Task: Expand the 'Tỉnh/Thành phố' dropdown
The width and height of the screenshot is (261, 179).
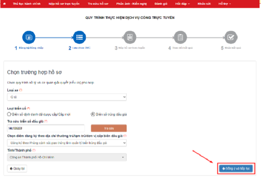Action: pos(67,157)
